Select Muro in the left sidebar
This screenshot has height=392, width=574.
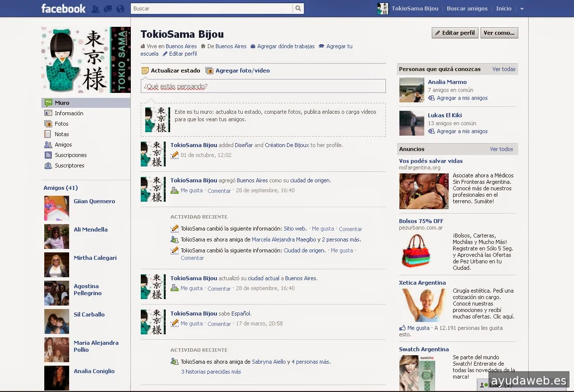tap(62, 103)
